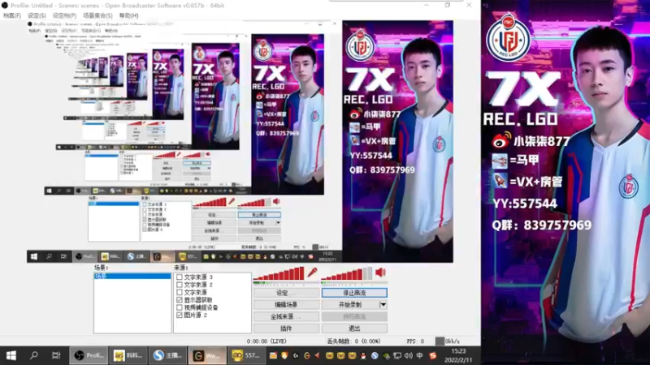Adjust the microphone volume meter

(279, 273)
